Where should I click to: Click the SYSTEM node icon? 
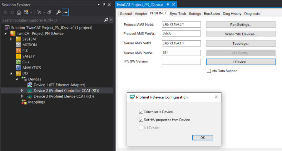click(18, 39)
